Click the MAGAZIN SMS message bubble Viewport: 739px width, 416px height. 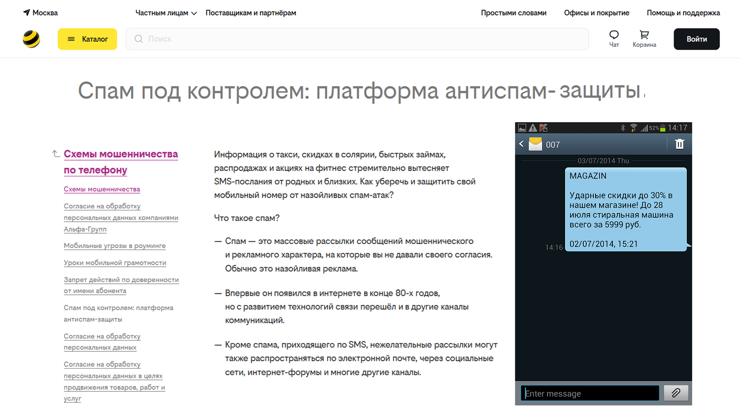pyautogui.click(x=626, y=209)
